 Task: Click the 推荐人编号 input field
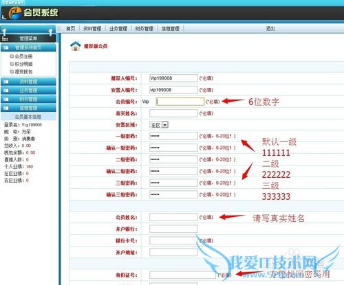[173, 78]
